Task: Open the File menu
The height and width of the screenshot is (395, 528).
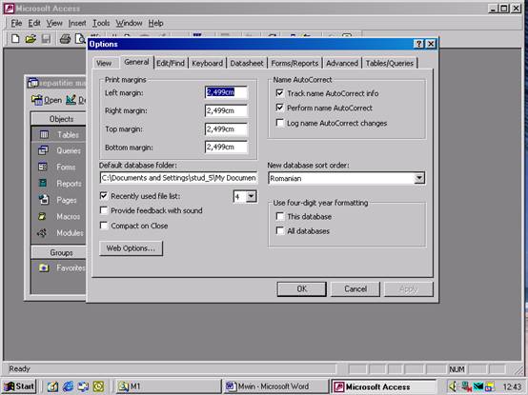Action: (16, 23)
